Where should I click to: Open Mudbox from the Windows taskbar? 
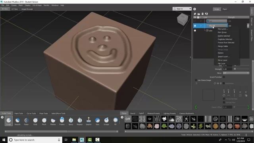point(82,140)
